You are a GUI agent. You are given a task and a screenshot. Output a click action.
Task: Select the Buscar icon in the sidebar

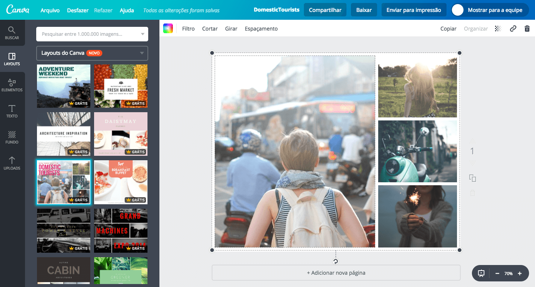(x=12, y=33)
